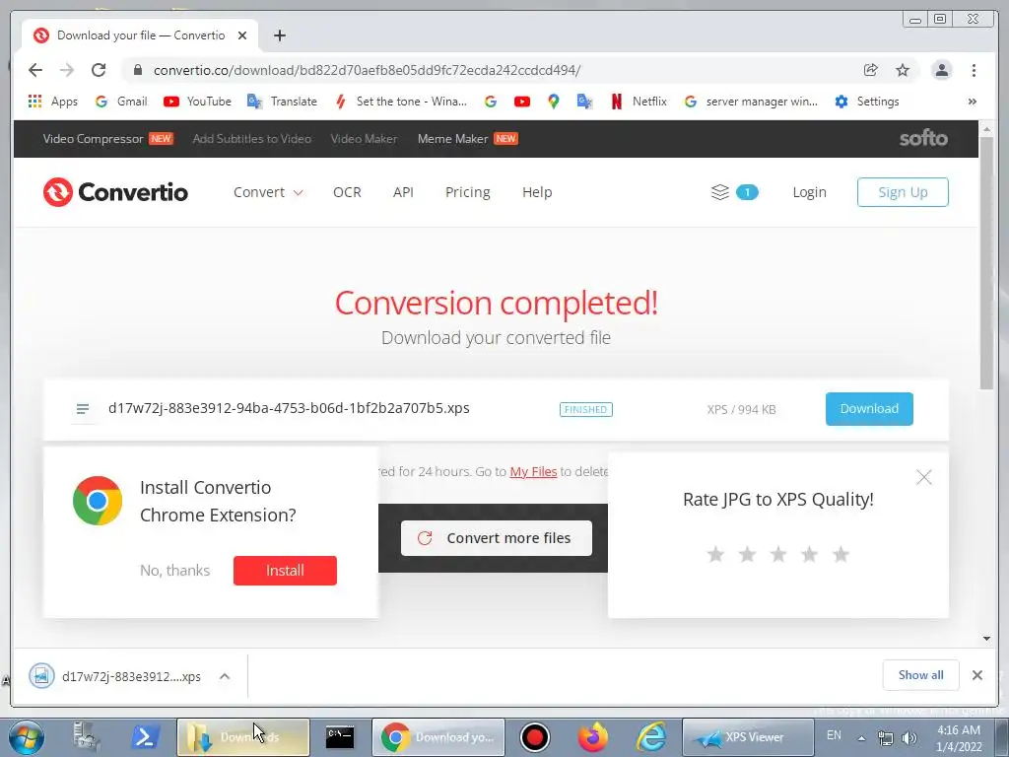Click the softo logo
The width and height of the screenshot is (1009, 757).
[923, 138]
